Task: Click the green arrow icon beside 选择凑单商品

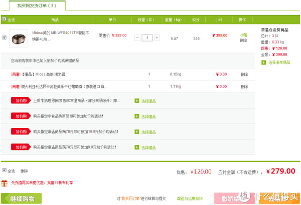Action: click(x=263, y=62)
